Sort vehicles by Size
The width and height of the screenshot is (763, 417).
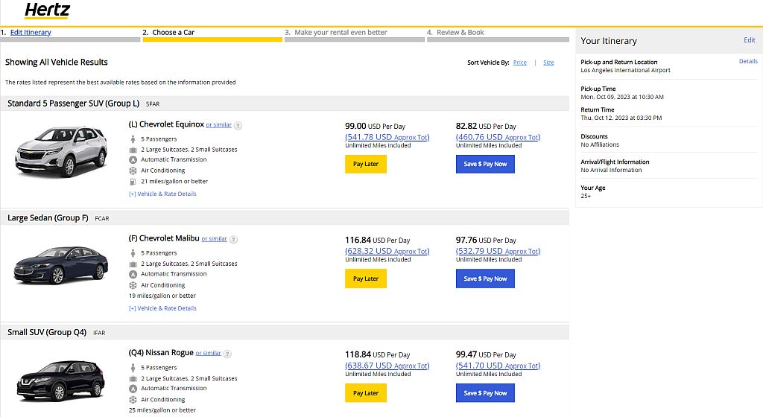click(548, 63)
